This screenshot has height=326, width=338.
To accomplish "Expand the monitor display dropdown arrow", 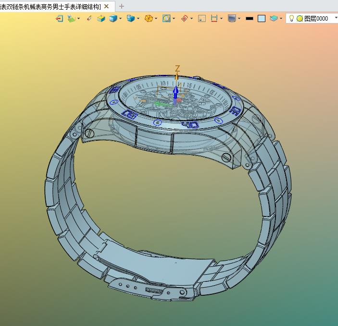I will coord(239,19).
